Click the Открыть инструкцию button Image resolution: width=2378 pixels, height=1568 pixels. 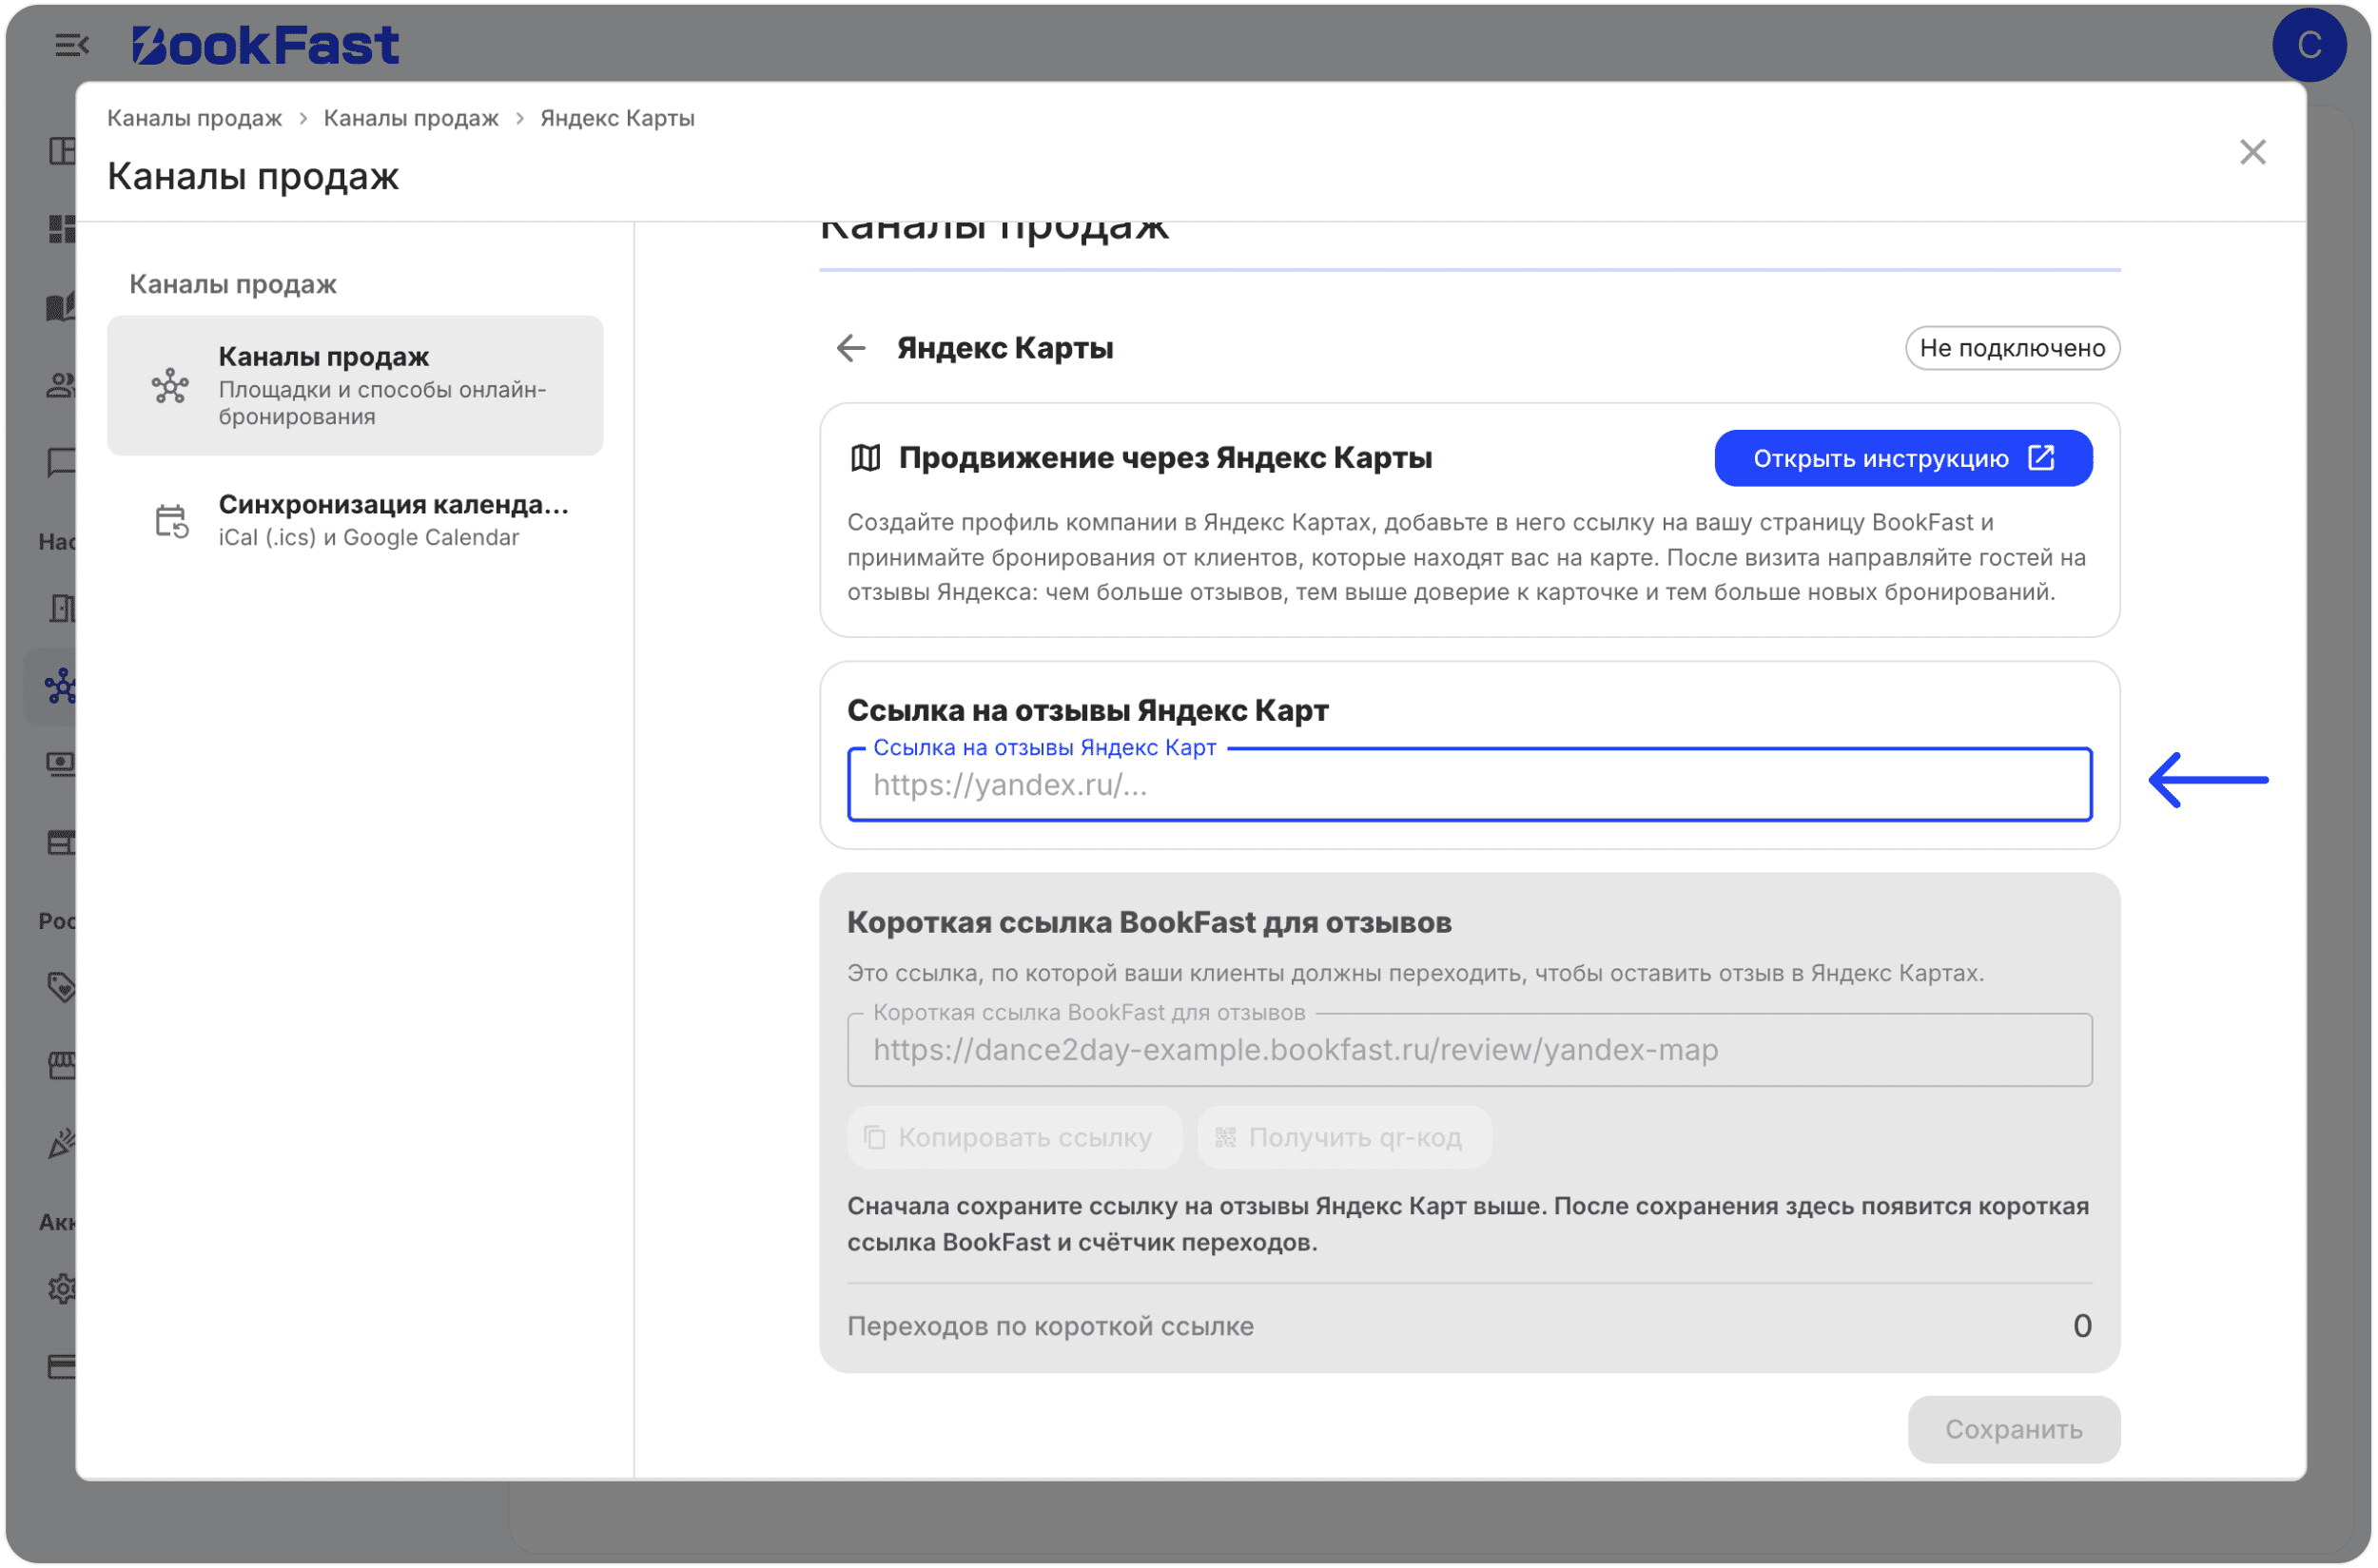click(x=1902, y=458)
